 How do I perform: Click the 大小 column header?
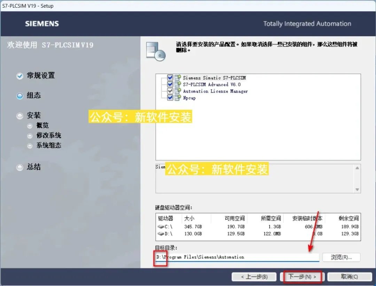point(197,218)
